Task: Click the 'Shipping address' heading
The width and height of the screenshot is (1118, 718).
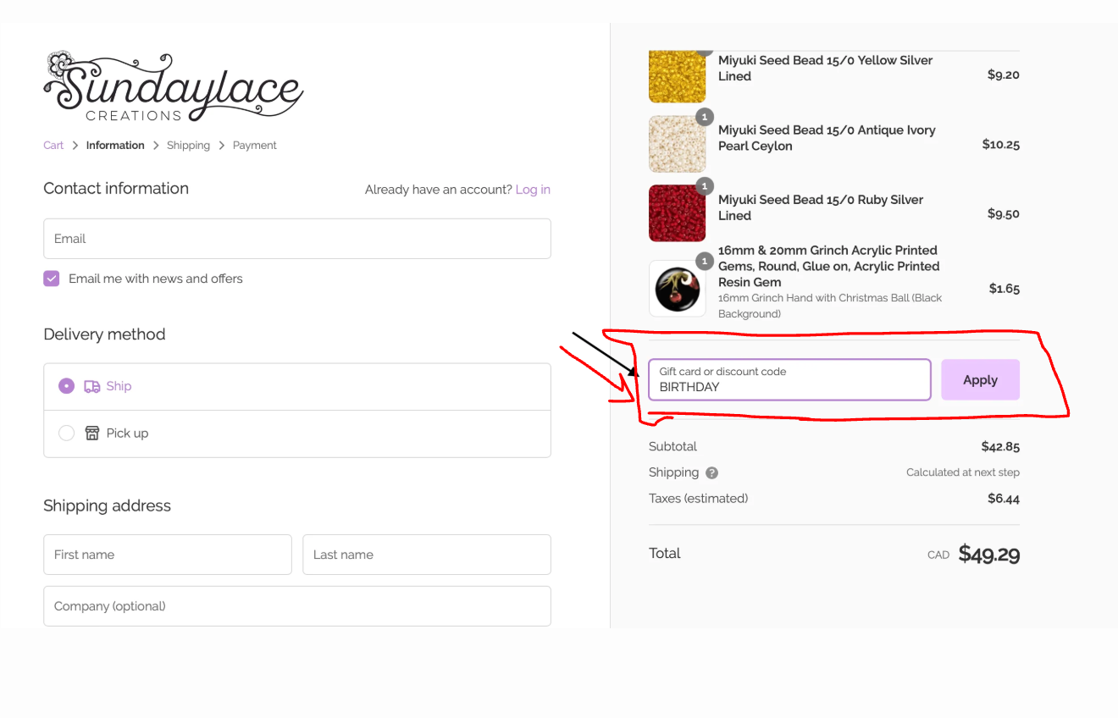Action: click(107, 505)
